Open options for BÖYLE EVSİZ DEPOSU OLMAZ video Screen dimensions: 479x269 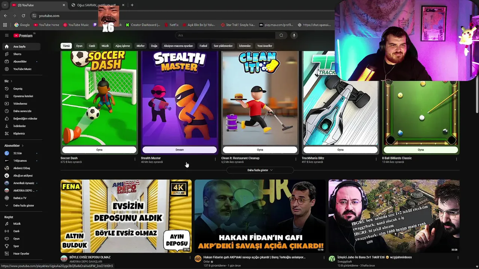click(190, 258)
